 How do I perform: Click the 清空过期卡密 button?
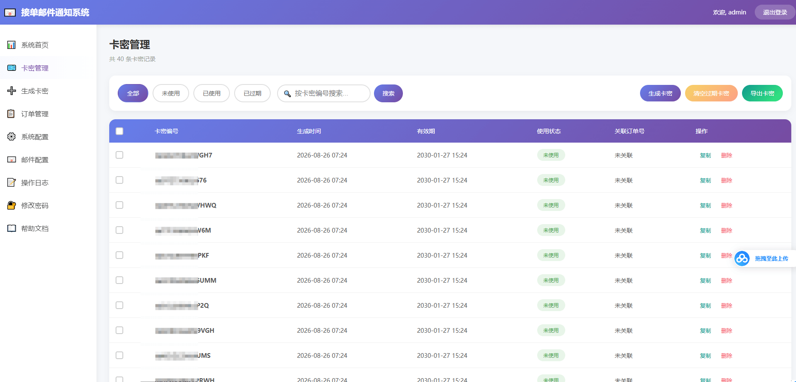tap(711, 93)
